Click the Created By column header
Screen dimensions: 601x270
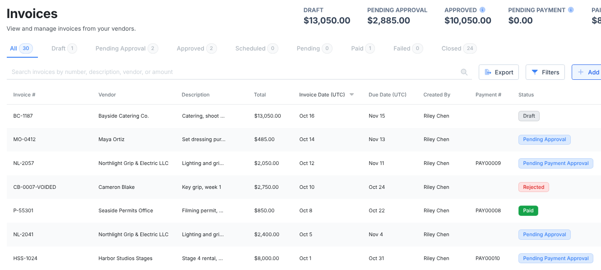437,95
